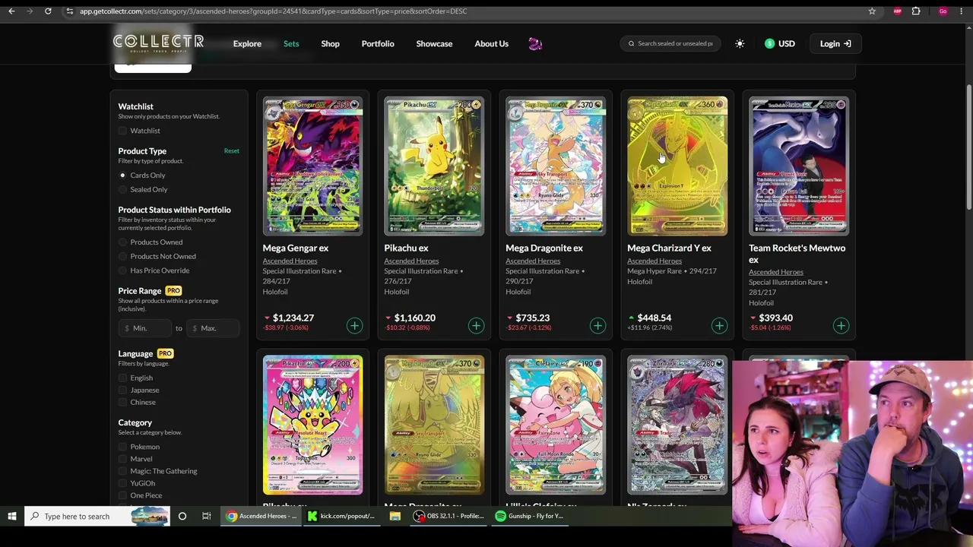Check the One Piece category filter
The image size is (973, 547).
[x=122, y=495]
